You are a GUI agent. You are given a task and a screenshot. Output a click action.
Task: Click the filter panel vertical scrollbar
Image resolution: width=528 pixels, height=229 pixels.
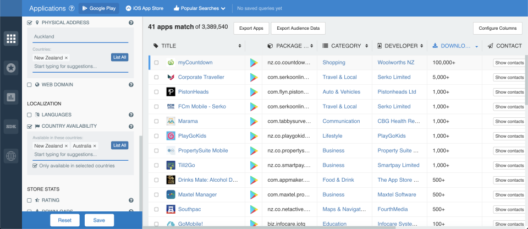[x=141, y=174]
